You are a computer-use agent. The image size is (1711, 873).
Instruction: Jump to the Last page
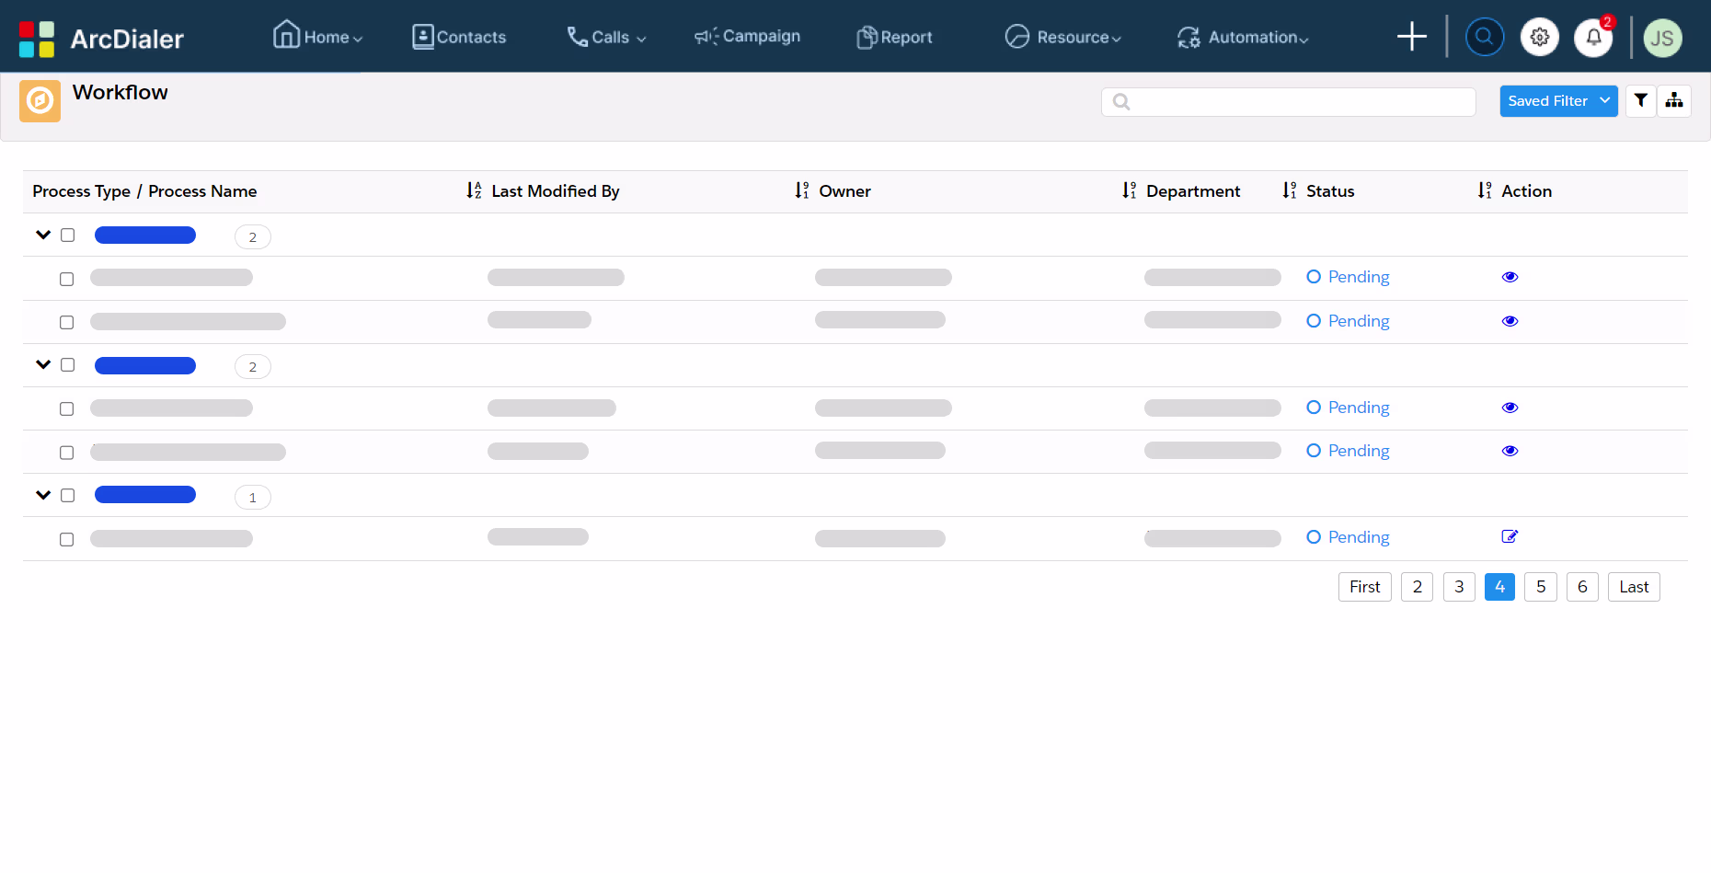(x=1634, y=587)
